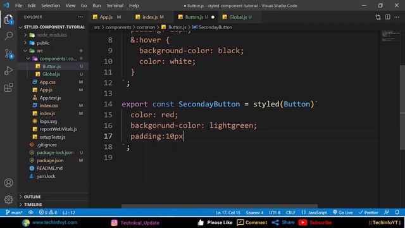Open editor More Actions ellipsis
This screenshot has height=228, width=405.
tap(397, 17)
